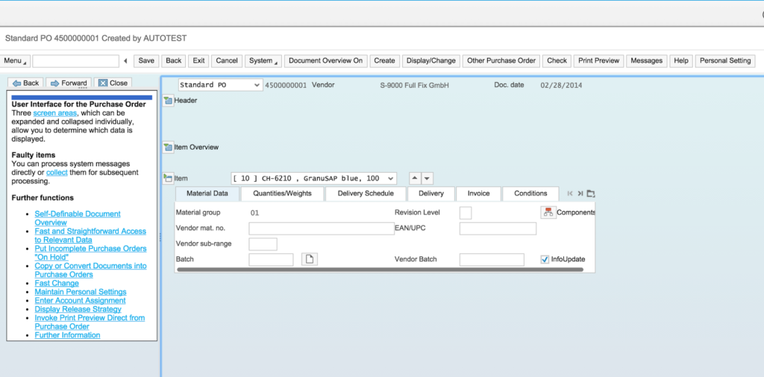This screenshot has height=377, width=764.
Task: Open the Fast Change link
Action: pyautogui.click(x=57, y=283)
